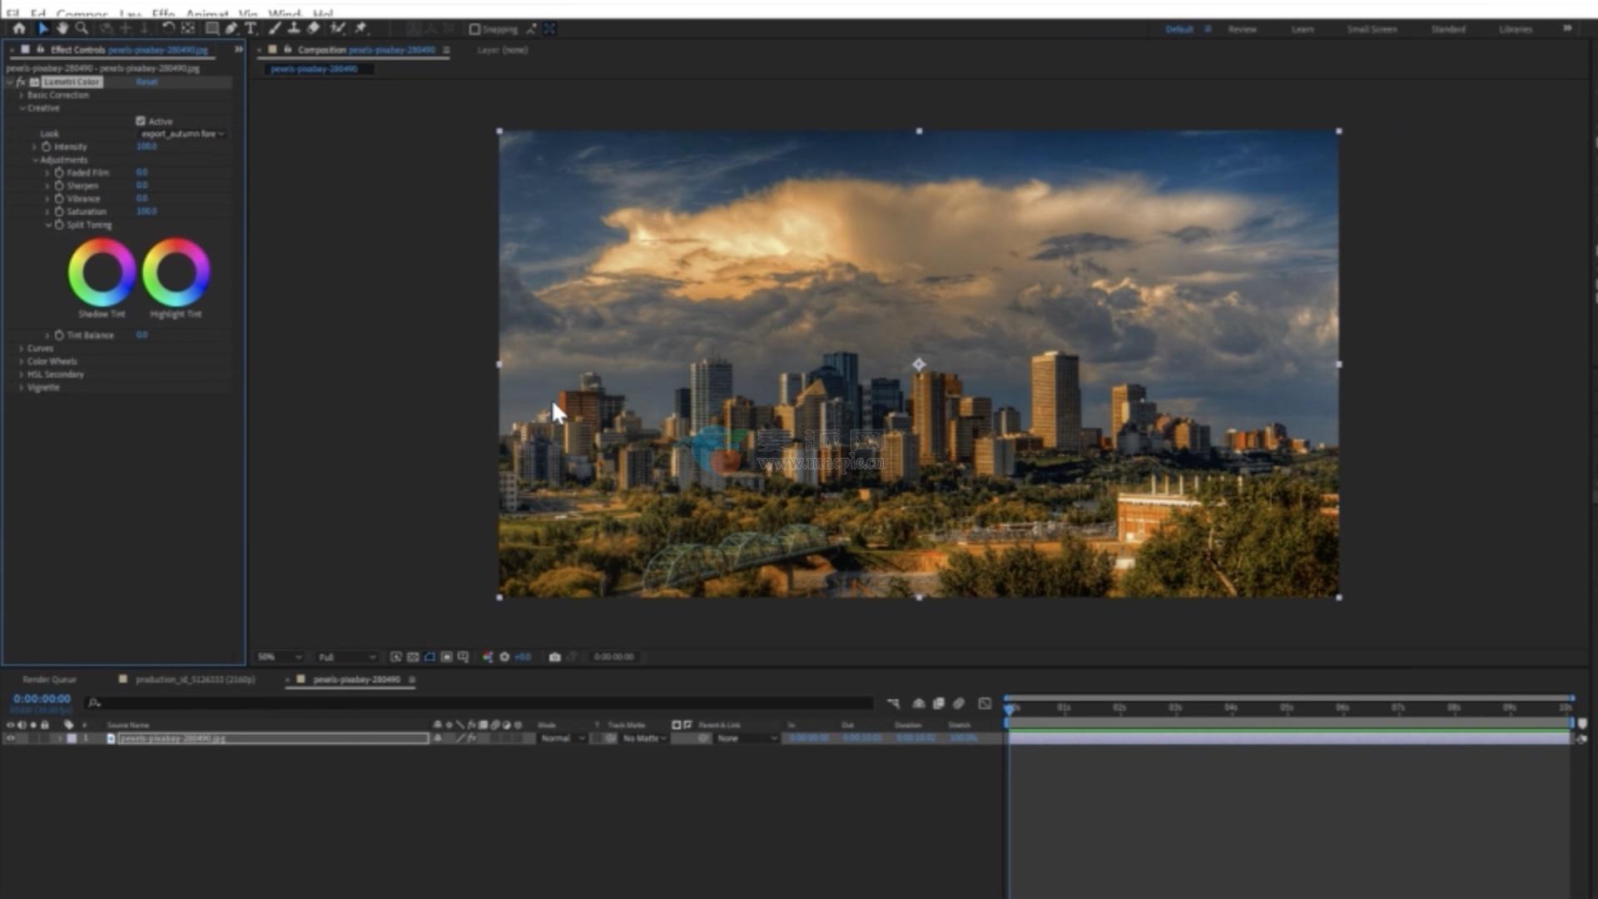Select the Selection arrow tool

coord(43,28)
